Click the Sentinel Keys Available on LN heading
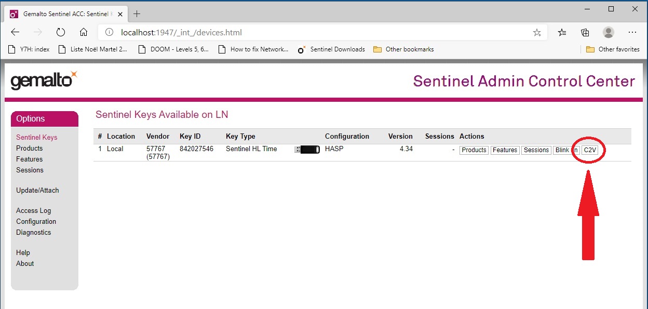 tap(162, 114)
